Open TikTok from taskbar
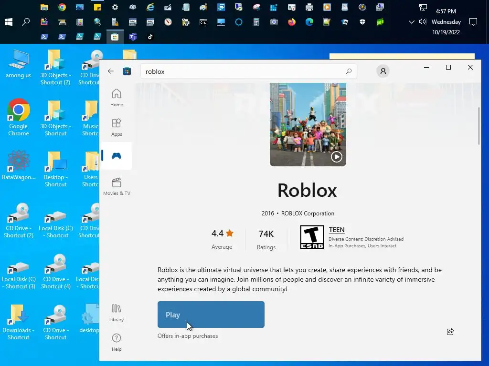 tap(150, 37)
